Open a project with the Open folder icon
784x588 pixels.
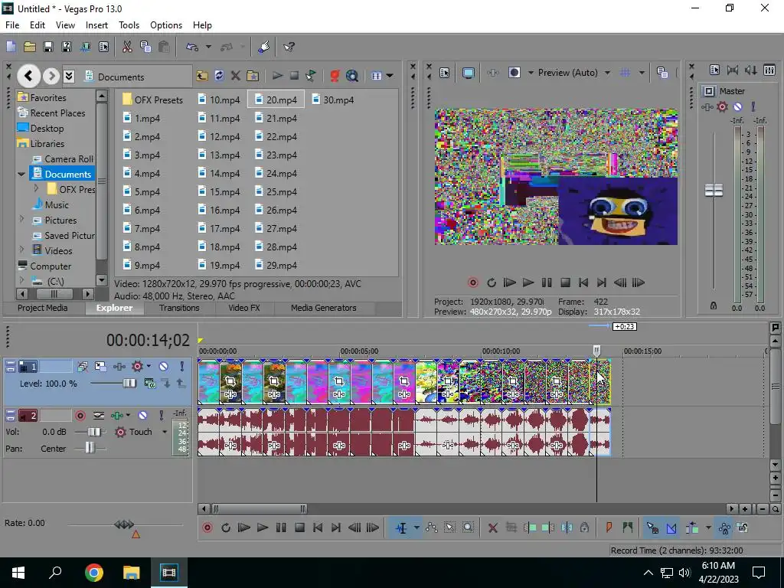point(30,47)
